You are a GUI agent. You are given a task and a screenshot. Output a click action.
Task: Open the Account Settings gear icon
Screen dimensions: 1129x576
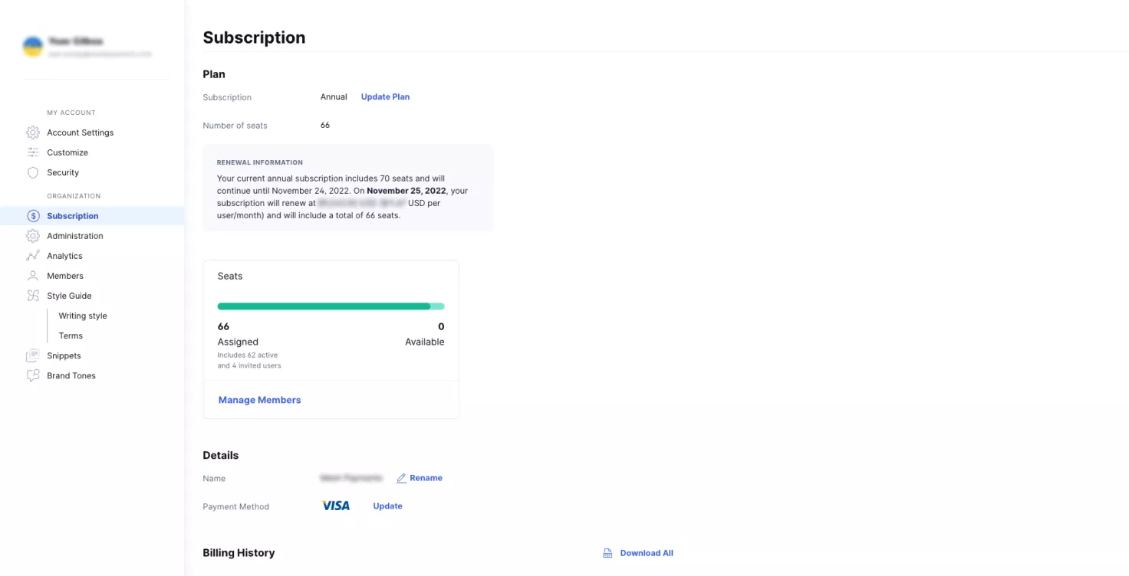click(x=33, y=132)
